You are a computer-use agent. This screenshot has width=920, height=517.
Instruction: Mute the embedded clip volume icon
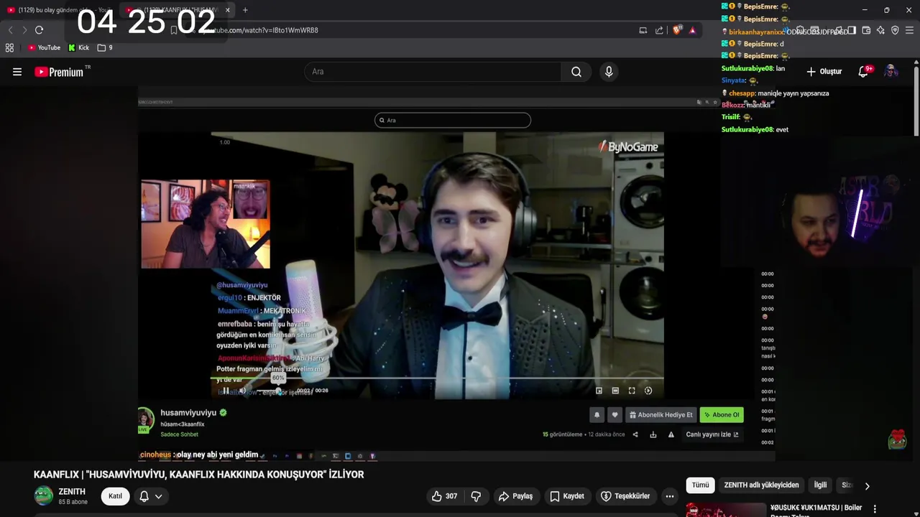coord(243,391)
